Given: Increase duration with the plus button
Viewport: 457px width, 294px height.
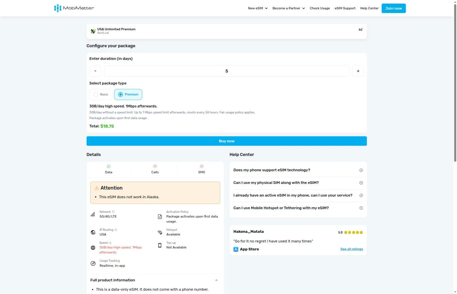Looking at the screenshot, I should (x=358, y=71).
